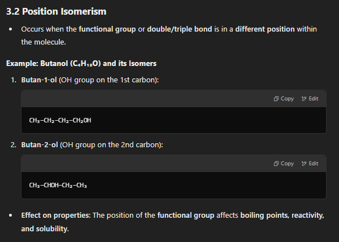The height and width of the screenshot is (242, 339).
Task: Click the "Example: Butanol (C₄H₁₀O) and its Isomers" subheading
Action: pos(81,63)
